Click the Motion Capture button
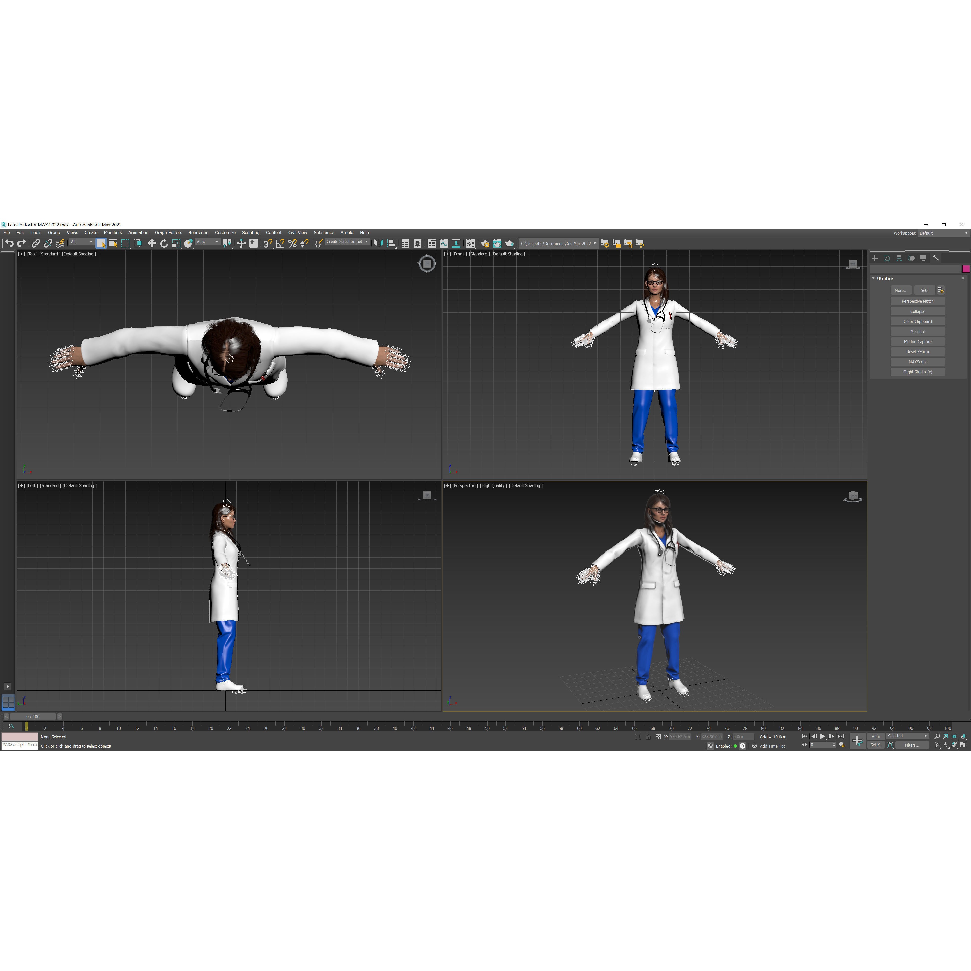 click(x=918, y=342)
